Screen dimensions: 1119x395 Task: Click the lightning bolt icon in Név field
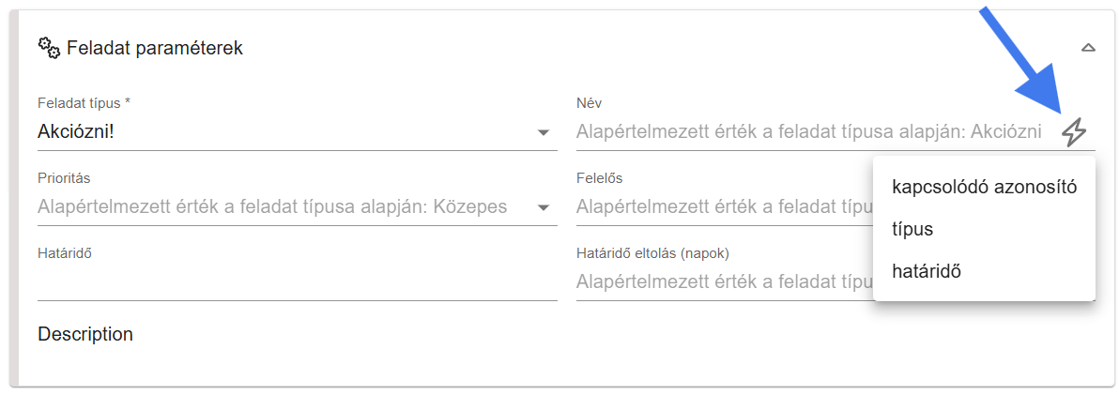click(1074, 132)
